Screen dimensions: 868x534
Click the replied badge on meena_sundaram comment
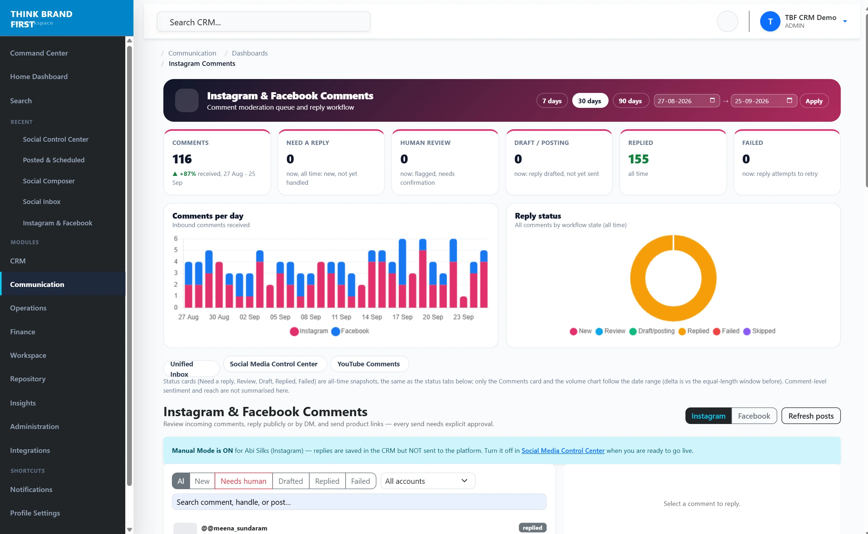click(x=532, y=528)
